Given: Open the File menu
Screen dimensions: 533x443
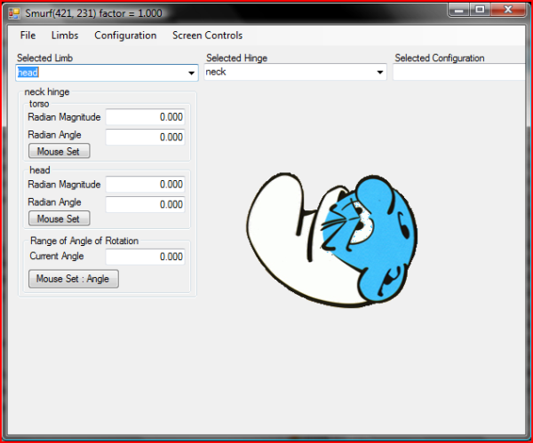Looking at the screenshot, I should point(28,36).
